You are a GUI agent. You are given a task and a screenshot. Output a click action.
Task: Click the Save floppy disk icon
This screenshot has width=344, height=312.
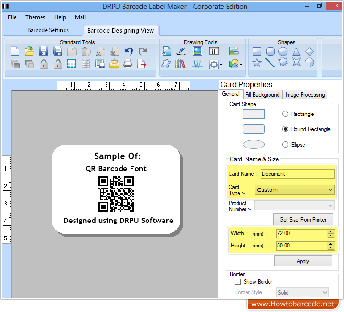coord(43,51)
